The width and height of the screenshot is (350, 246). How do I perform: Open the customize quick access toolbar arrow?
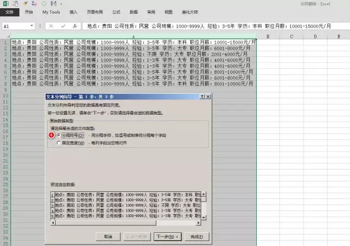[61, 4]
